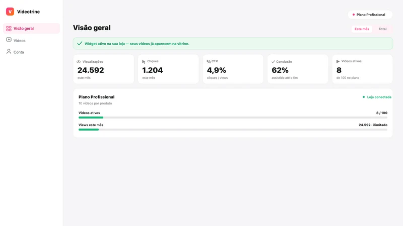Click the '8 / 100' counter
The height and width of the screenshot is (226, 403).
pyautogui.click(x=382, y=113)
